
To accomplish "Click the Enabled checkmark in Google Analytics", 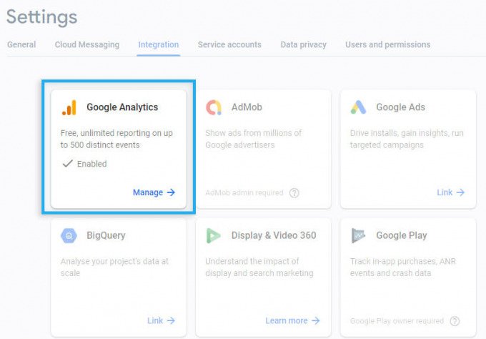I will point(68,164).
